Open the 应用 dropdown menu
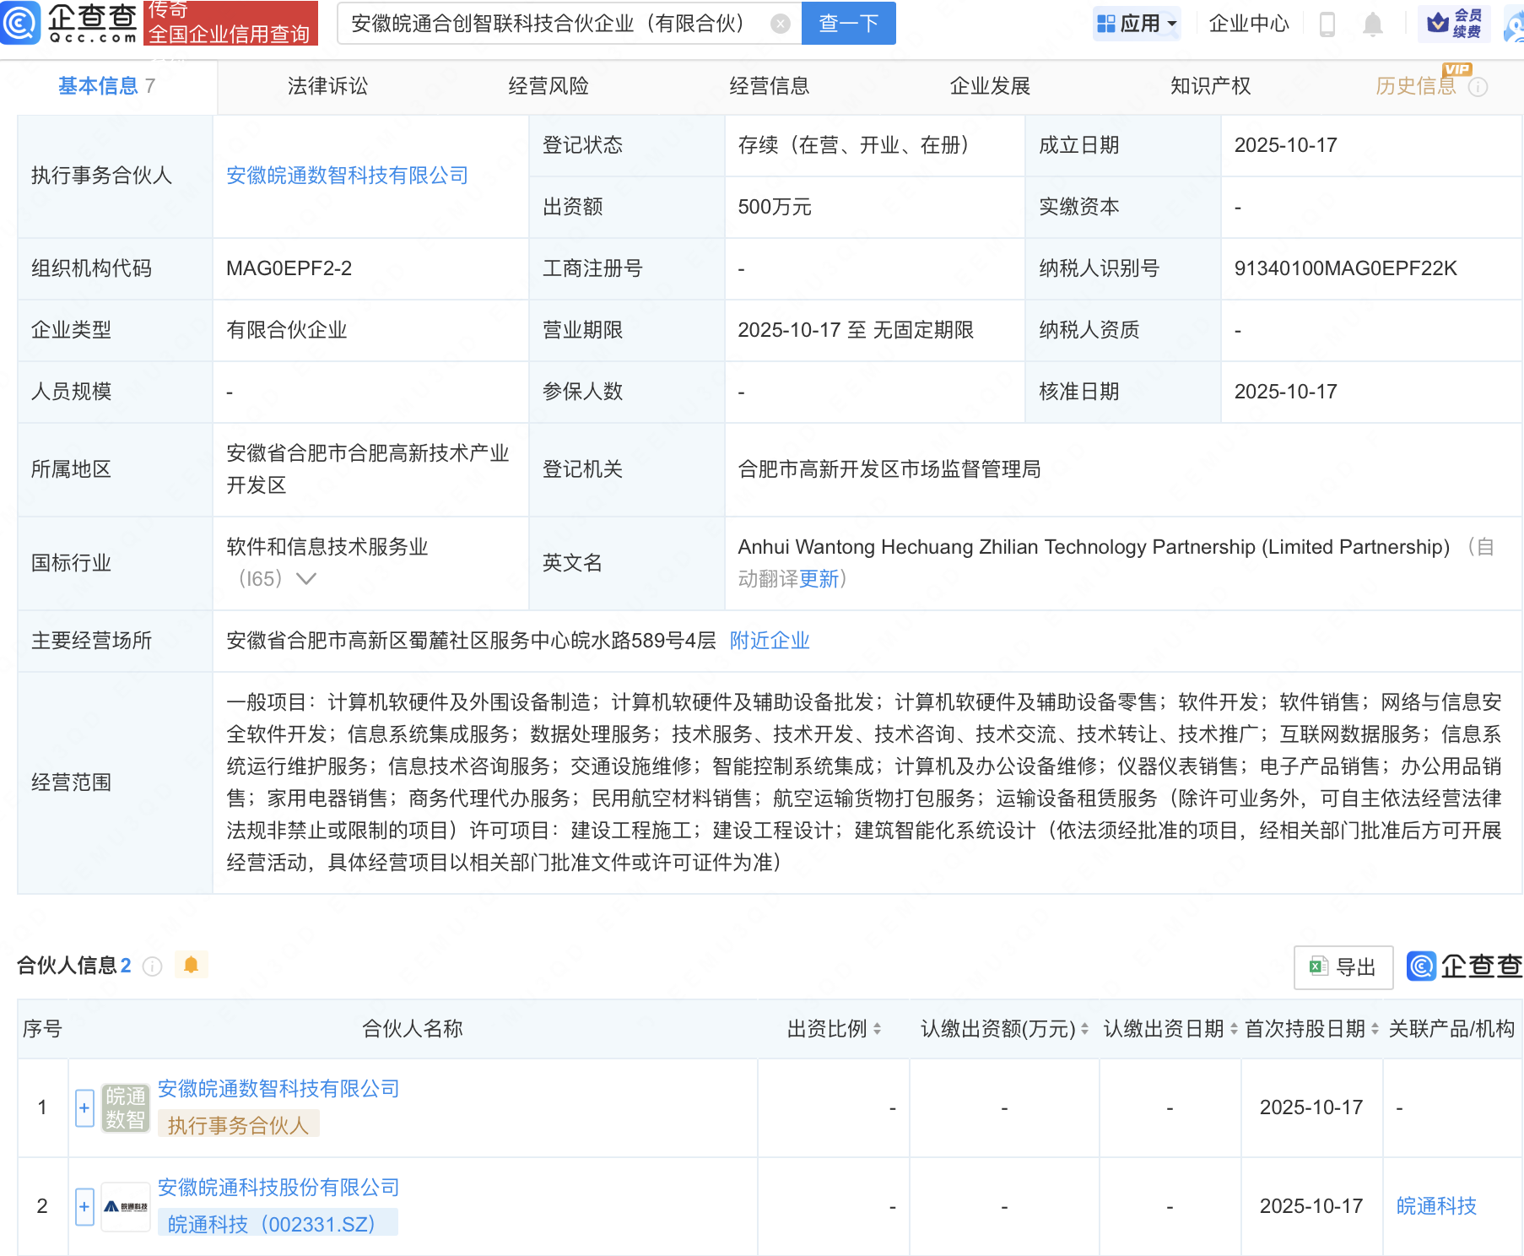Screen dimensions: 1524x1256 point(1136,24)
